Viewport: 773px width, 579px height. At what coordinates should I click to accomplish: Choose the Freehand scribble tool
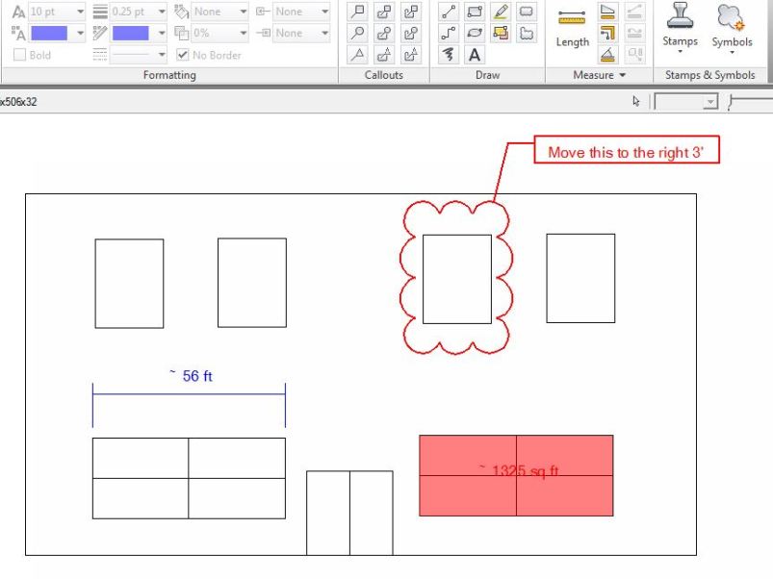449,55
